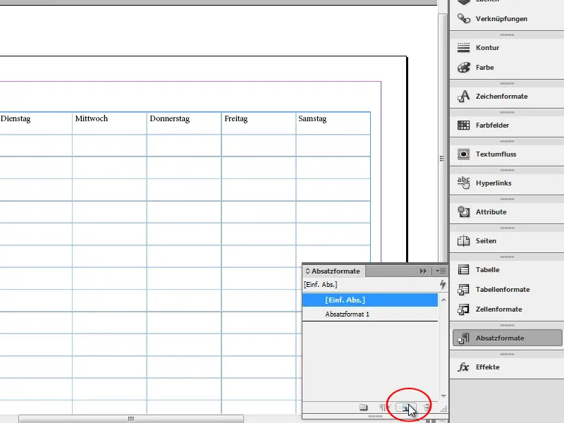Click the quick apply lightning icon
Screen dimensions: 564x423
tap(443, 285)
